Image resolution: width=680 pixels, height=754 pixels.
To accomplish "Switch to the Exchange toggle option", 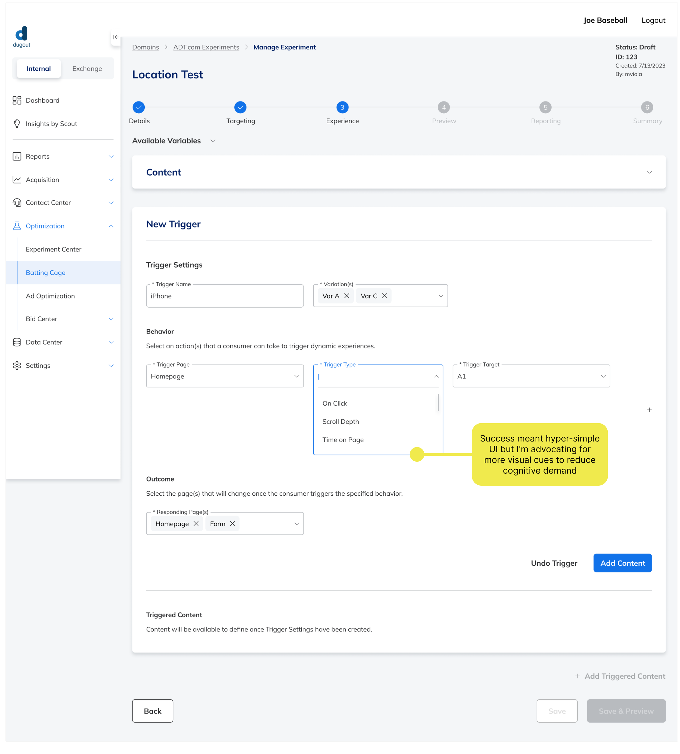I will 87,68.
